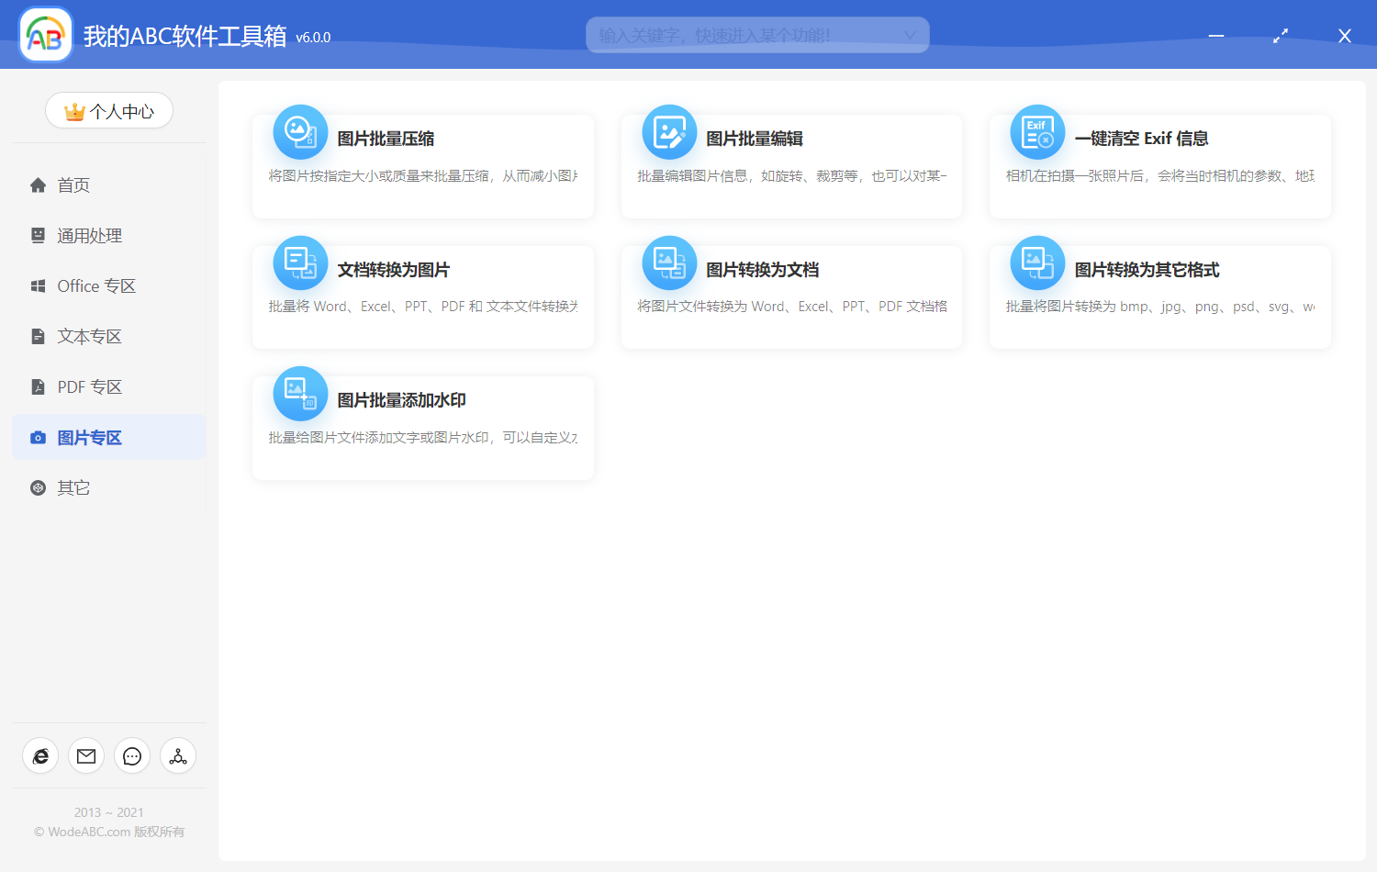Screen dimensions: 1377x872
Task: Focus the keyword search input field
Action: (x=757, y=35)
